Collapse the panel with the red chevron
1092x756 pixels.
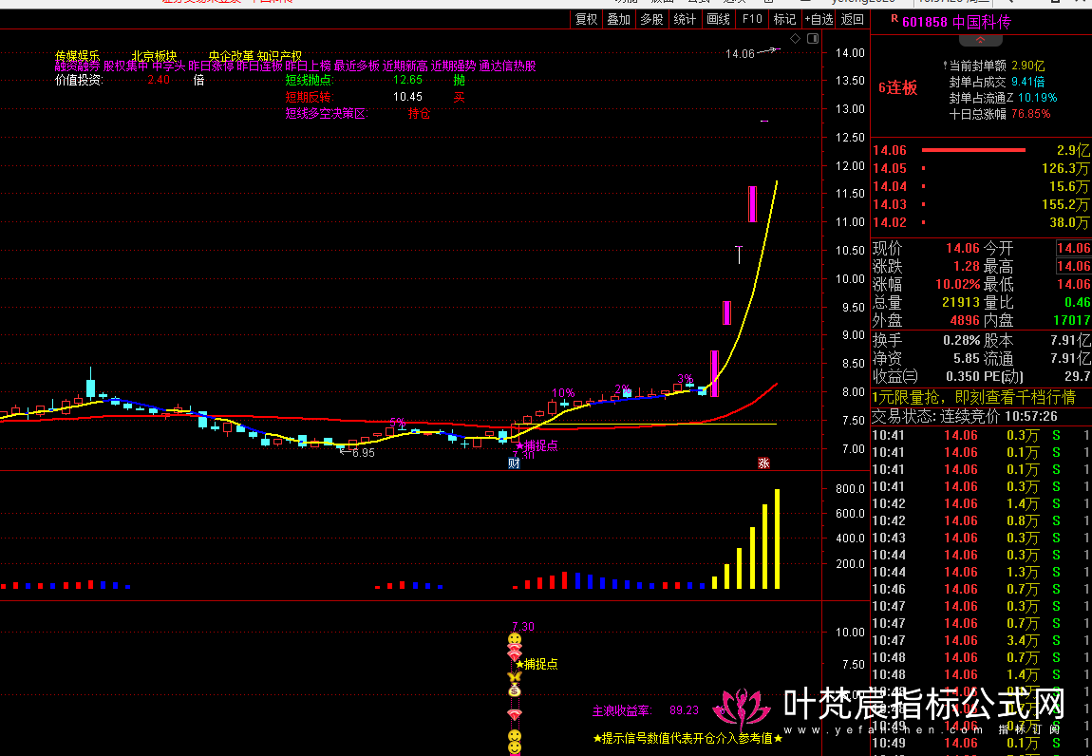pyautogui.click(x=982, y=42)
